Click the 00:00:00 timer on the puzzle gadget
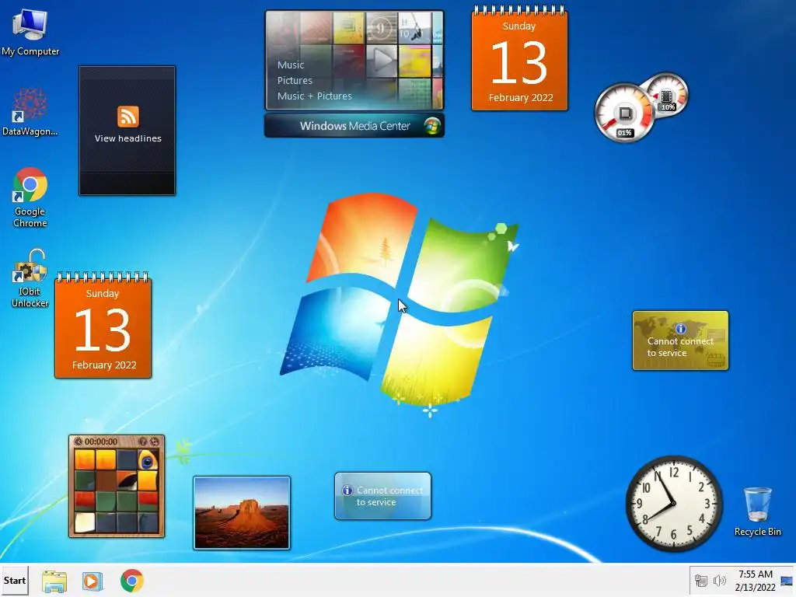 click(x=101, y=442)
